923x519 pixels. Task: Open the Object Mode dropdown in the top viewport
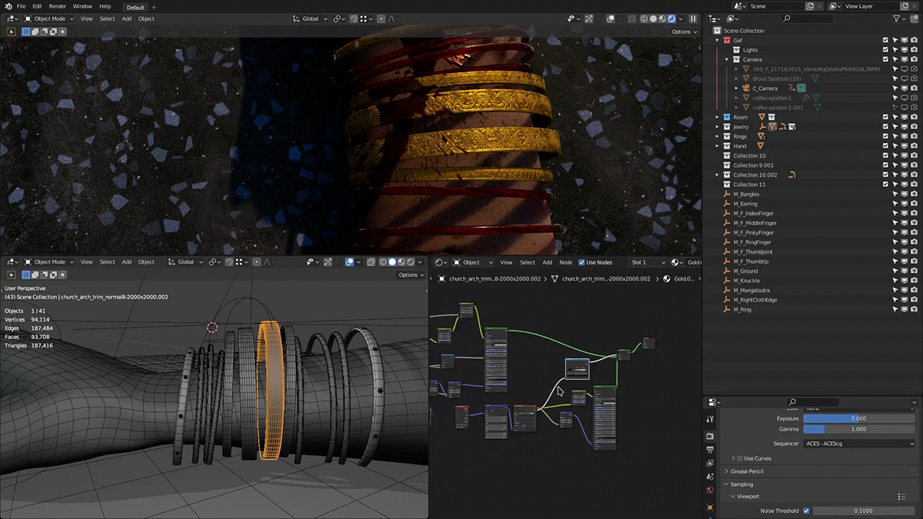48,18
